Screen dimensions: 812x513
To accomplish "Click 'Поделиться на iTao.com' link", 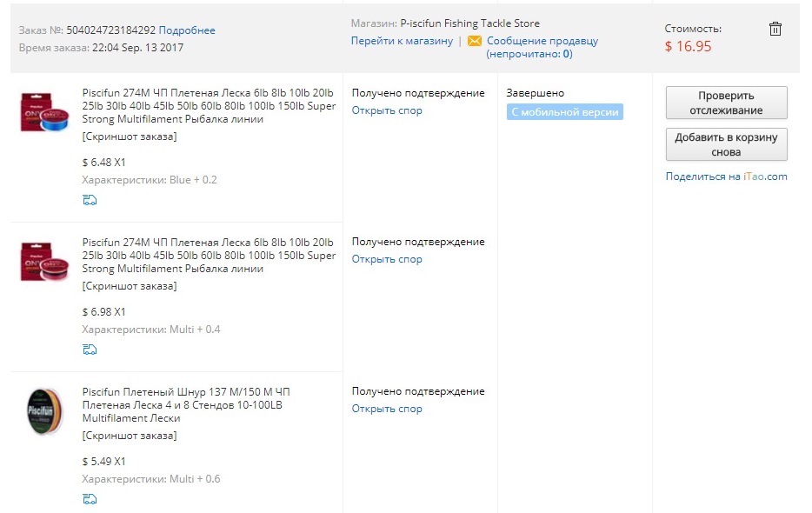I will 726,177.
